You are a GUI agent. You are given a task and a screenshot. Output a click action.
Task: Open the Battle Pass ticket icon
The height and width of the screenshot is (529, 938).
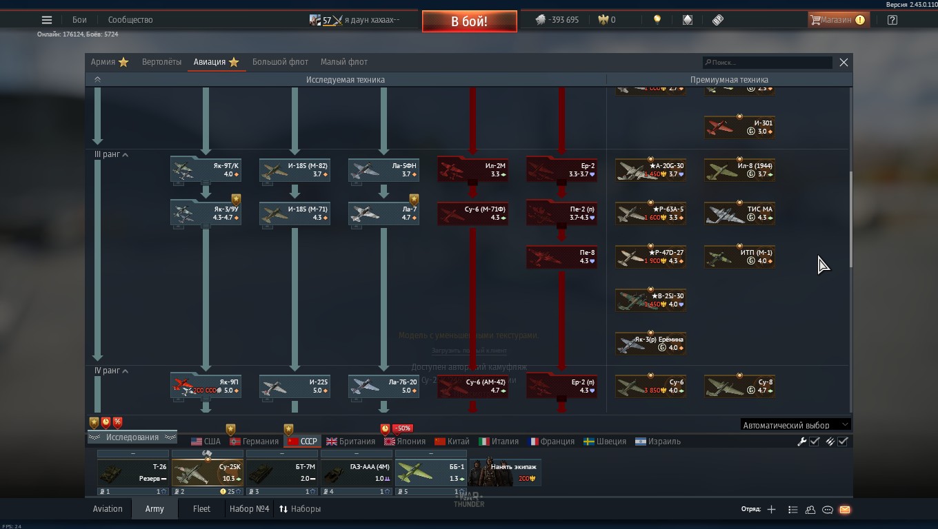(718, 20)
